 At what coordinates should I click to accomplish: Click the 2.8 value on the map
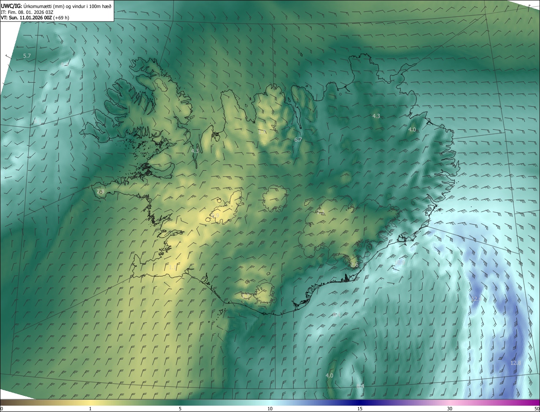pyautogui.click(x=100, y=191)
